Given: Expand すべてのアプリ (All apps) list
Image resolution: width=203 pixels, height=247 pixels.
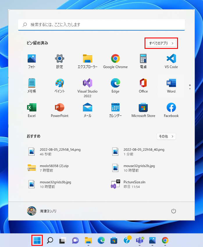Looking at the screenshot, I should click(x=161, y=43).
